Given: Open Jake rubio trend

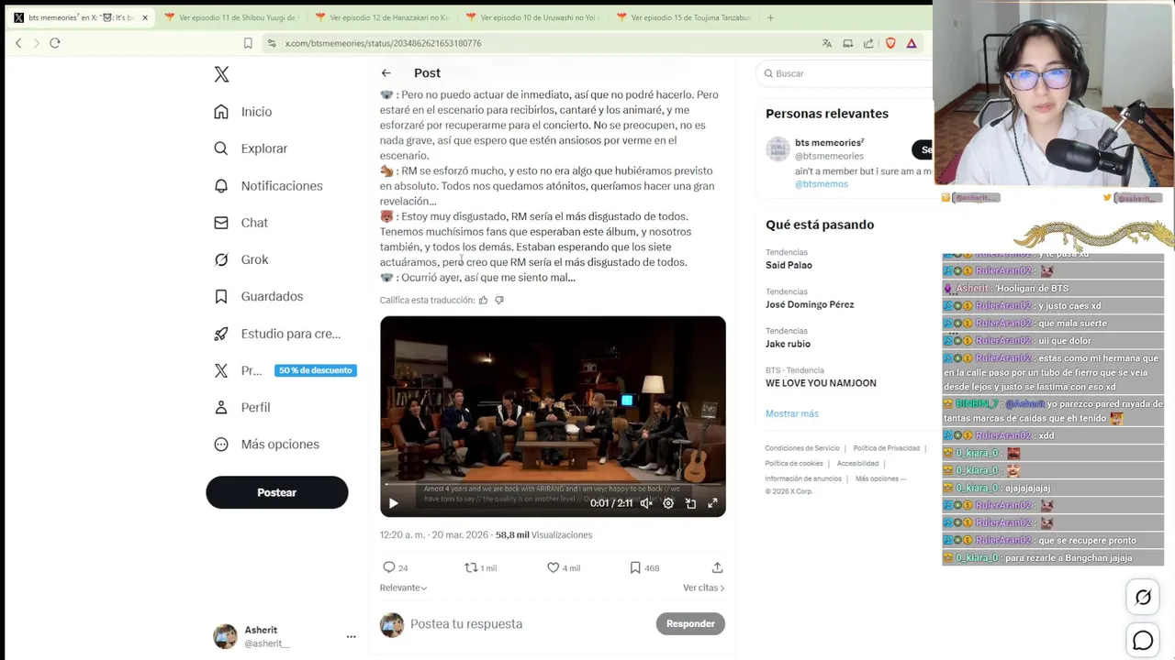Looking at the screenshot, I should (x=788, y=344).
